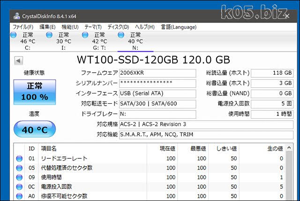Switch to the N: disk tab at 40 °C
Image resolution: width=300 pixels, height=201 pixels.
click(x=135, y=41)
